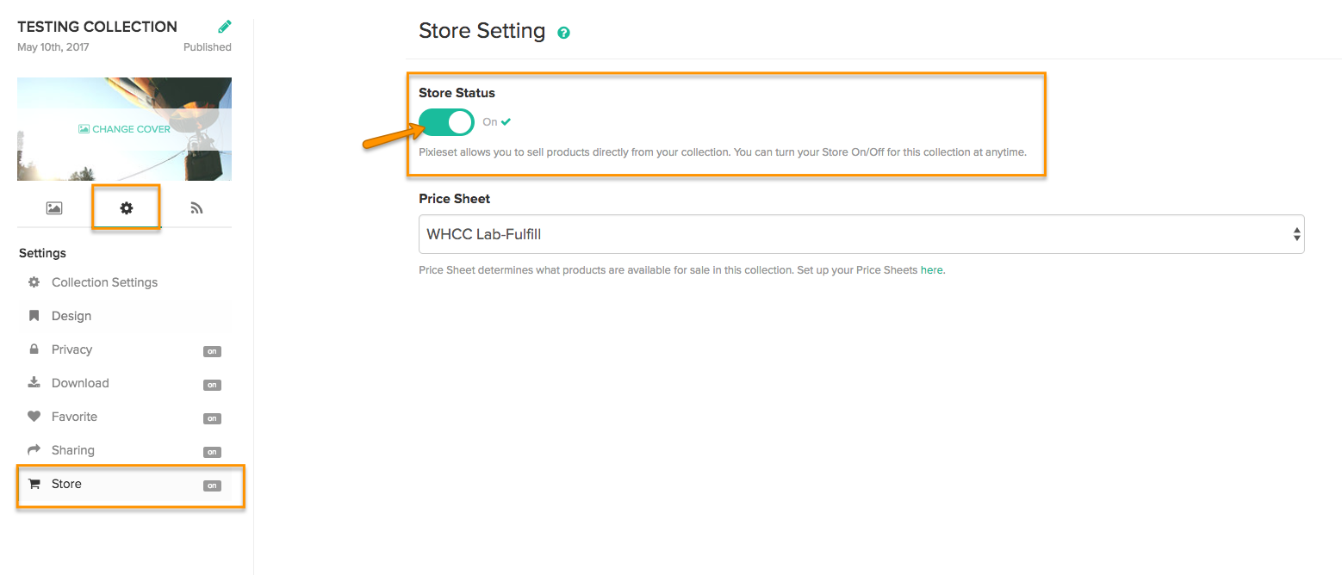Click the balloon cover photo thumbnail

[124, 129]
